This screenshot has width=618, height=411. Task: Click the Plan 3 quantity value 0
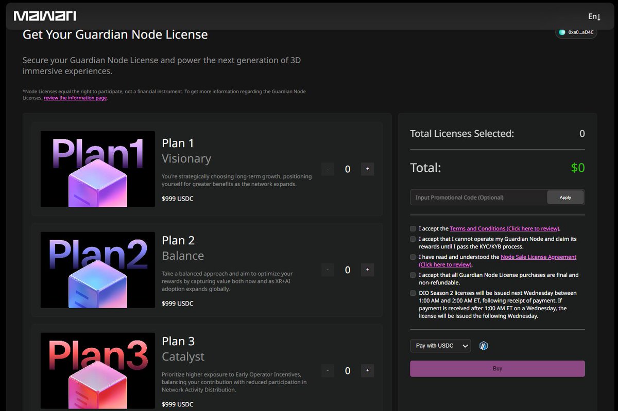348,371
